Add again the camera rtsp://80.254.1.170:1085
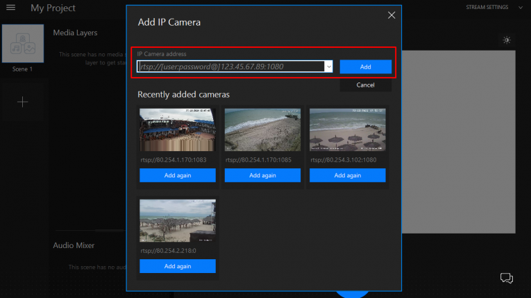This screenshot has height=298, width=531. pos(262,175)
